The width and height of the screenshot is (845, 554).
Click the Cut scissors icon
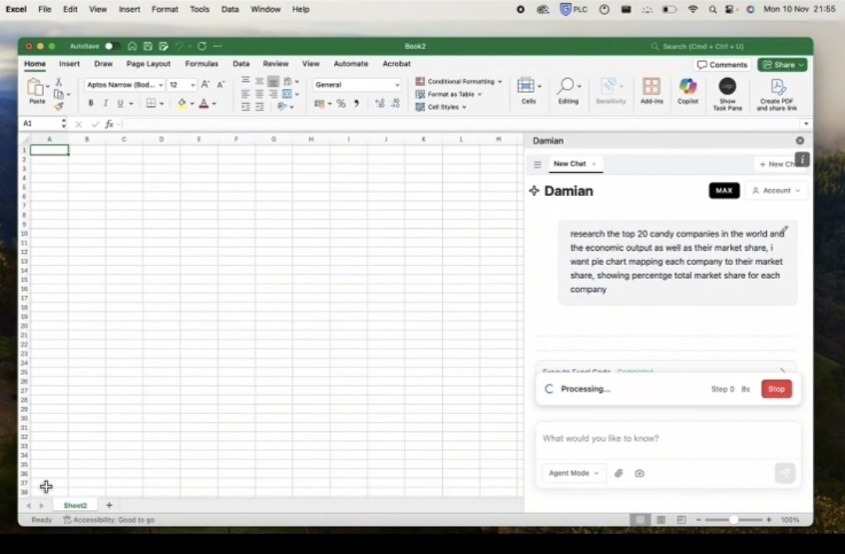tap(59, 82)
